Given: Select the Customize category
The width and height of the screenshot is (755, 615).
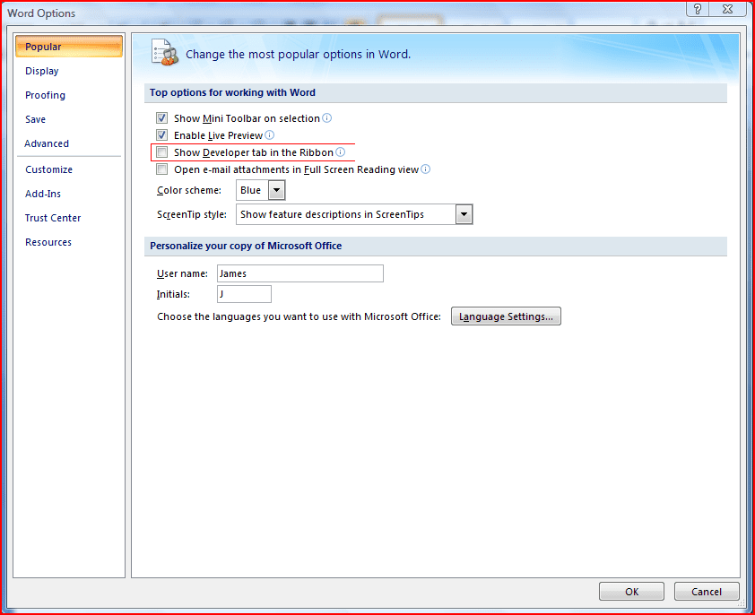Looking at the screenshot, I should [48, 169].
